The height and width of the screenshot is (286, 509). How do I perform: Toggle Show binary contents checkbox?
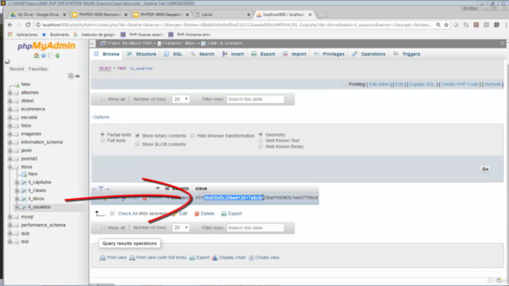pos(138,136)
